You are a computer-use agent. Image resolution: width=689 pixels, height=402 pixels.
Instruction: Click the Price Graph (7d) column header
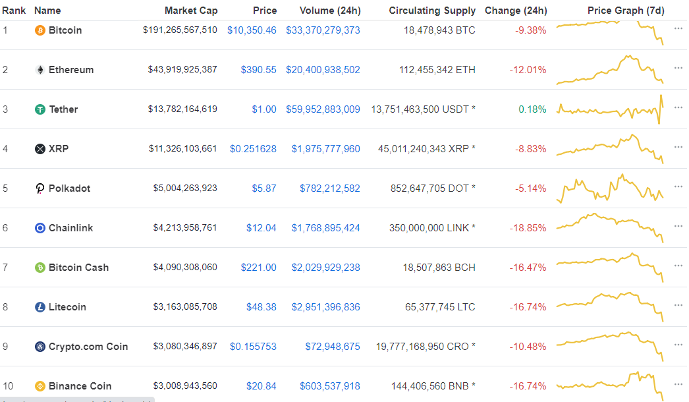pyautogui.click(x=626, y=11)
